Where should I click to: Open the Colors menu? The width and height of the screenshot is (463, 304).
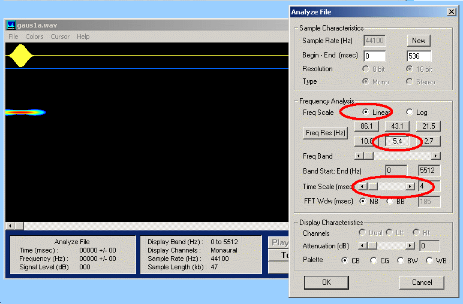pyautogui.click(x=34, y=37)
